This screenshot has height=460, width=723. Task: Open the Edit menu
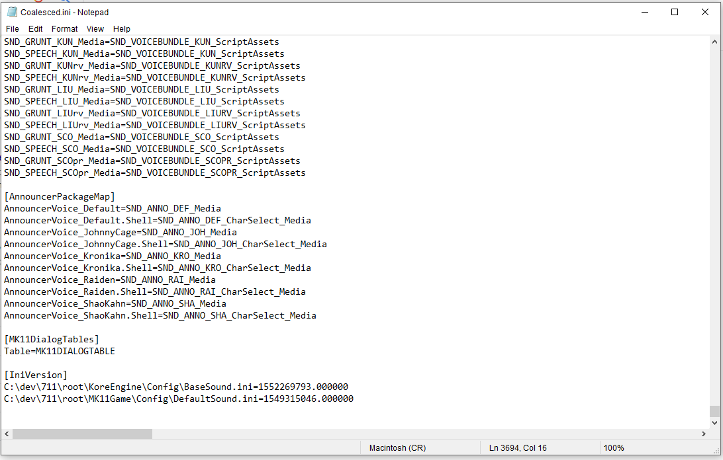(x=36, y=29)
